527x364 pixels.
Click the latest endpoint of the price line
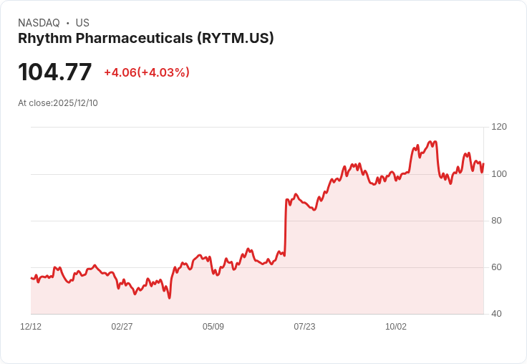[483, 164]
